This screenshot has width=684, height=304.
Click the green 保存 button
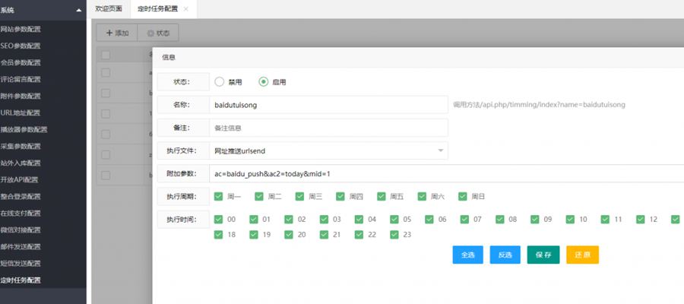[x=543, y=255]
